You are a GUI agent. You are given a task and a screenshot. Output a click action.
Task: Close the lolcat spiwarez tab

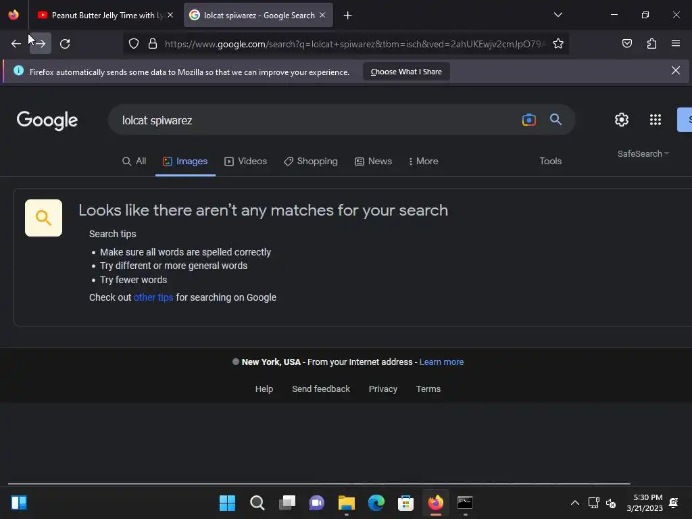pyautogui.click(x=322, y=15)
